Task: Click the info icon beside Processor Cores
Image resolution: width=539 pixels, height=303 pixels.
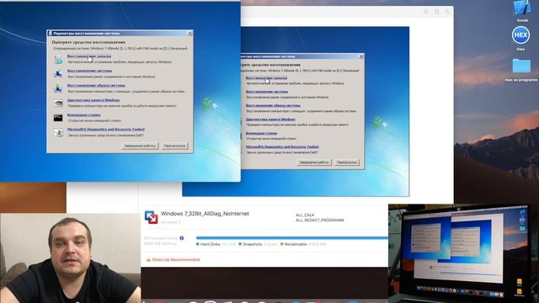Action: 182,238
